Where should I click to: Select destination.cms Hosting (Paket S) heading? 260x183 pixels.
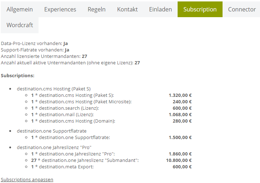(53, 89)
